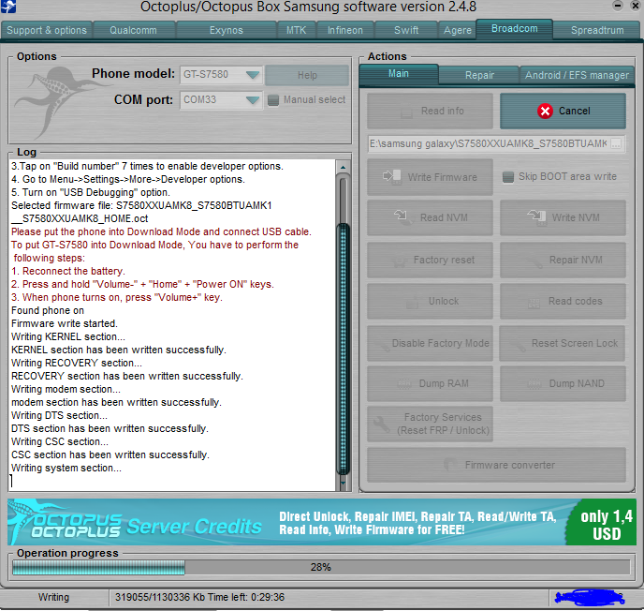
Task: Click the firmware file browse button
Action: [616, 143]
